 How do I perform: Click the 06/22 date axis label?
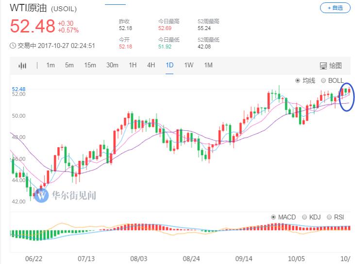tap(34, 259)
